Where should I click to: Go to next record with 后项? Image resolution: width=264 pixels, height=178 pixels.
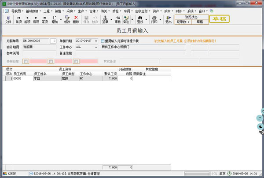[36, 18]
